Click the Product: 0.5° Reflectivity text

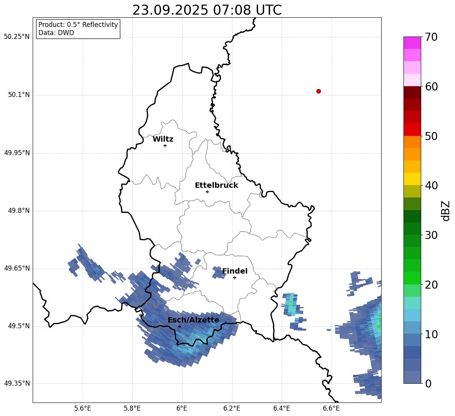click(x=78, y=25)
